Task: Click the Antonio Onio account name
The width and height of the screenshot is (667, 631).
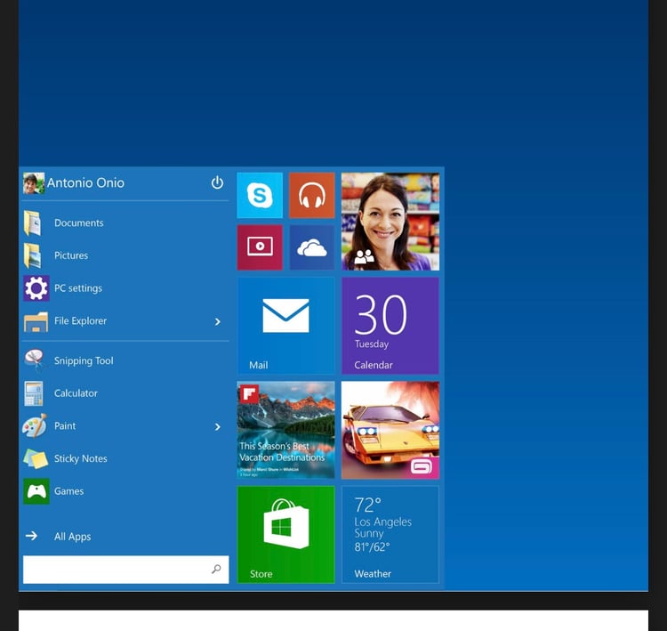Action: 85,182
